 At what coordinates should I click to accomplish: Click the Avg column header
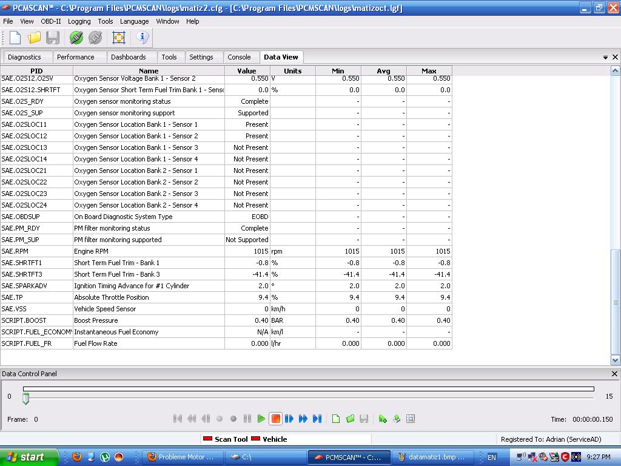[x=383, y=71]
